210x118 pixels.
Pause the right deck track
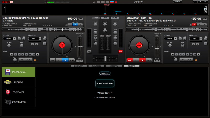(x=136, y=60)
